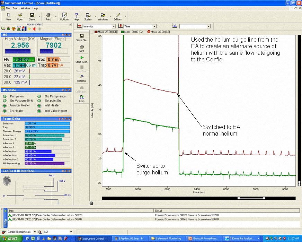The height and width of the screenshot is (242, 302).
Task: Switch to EAspikes_03.bmp taskbar window
Action: pos(130,239)
